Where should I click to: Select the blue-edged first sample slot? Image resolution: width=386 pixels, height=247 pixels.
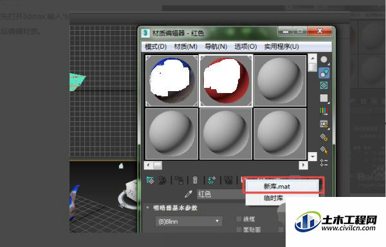pos(172,81)
